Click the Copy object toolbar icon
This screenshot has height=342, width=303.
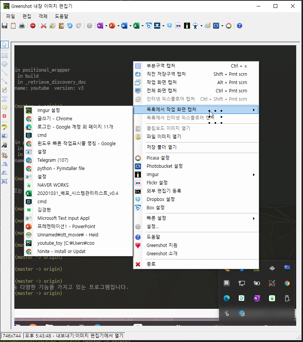click(53, 26)
